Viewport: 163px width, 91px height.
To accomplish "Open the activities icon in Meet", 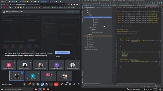I will [x=74, y=84].
